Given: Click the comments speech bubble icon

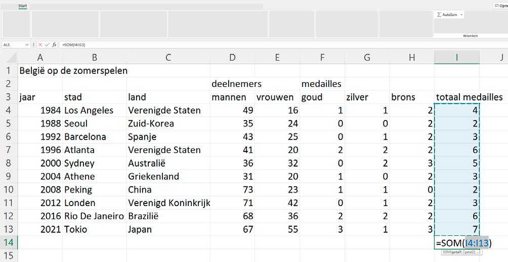Looking at the screenshot, I should (496, 6).
